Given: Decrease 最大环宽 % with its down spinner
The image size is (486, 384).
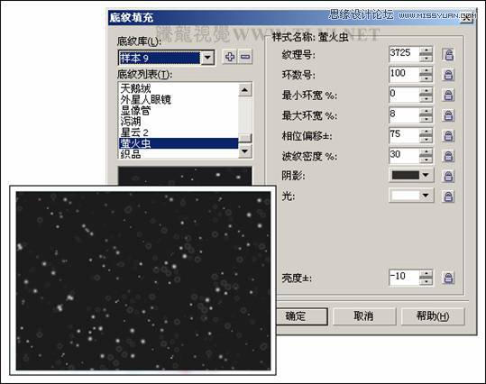Looking at the screenshot, I should 426,119.
